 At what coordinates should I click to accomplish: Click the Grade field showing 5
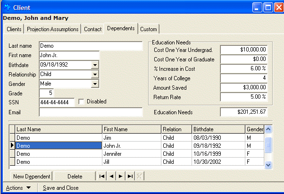click(46, 93)
